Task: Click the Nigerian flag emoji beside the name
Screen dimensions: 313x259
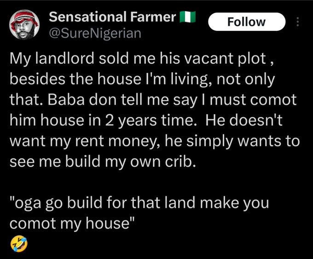Action: [x=187, y=17]
